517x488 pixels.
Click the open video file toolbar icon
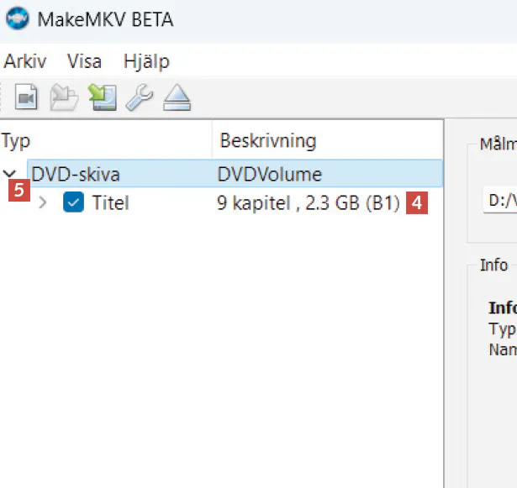[26, 97]
